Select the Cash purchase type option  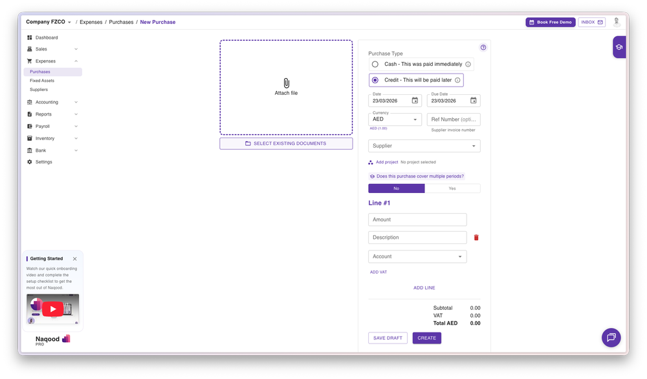pos(375,64)
